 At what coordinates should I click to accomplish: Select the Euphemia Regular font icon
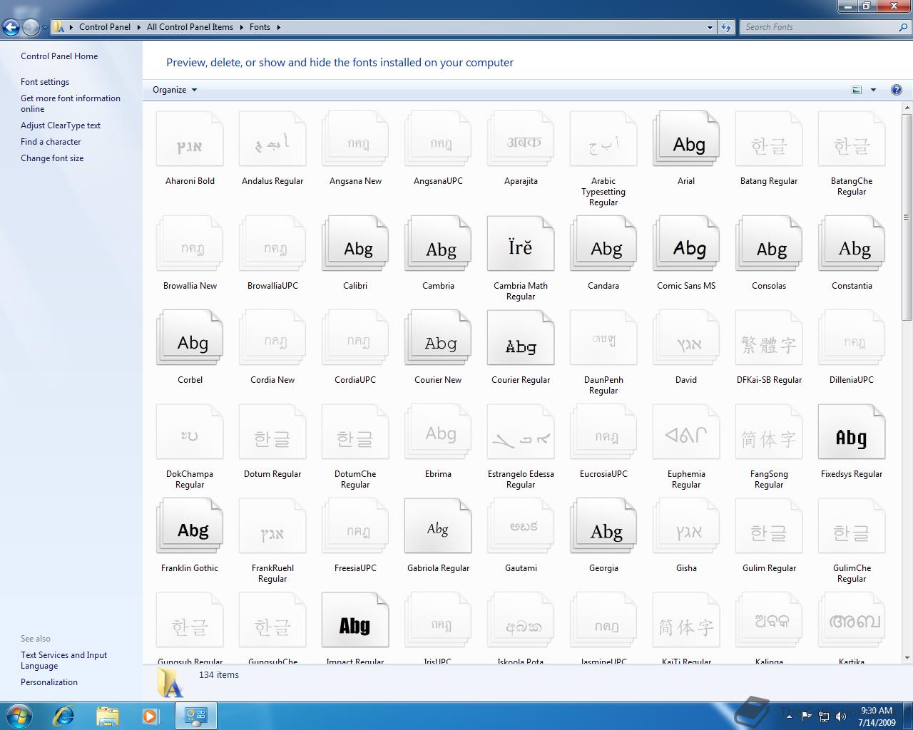pyautogui.click(x=686, y=433)
